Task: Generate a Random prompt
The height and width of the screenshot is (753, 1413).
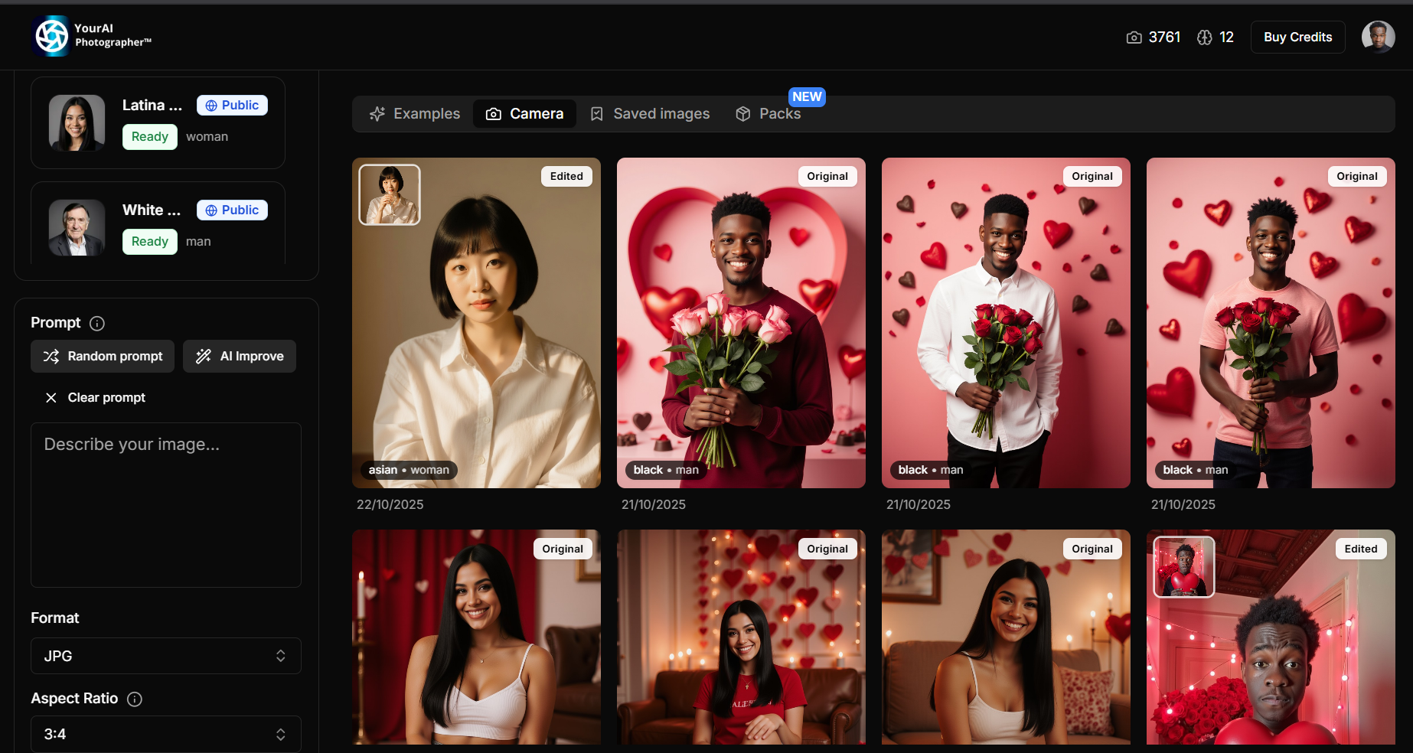Action: point(102,356)
